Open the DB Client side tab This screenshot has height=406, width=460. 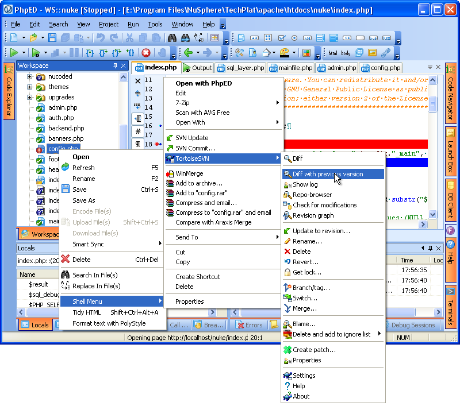click(451, 200)
